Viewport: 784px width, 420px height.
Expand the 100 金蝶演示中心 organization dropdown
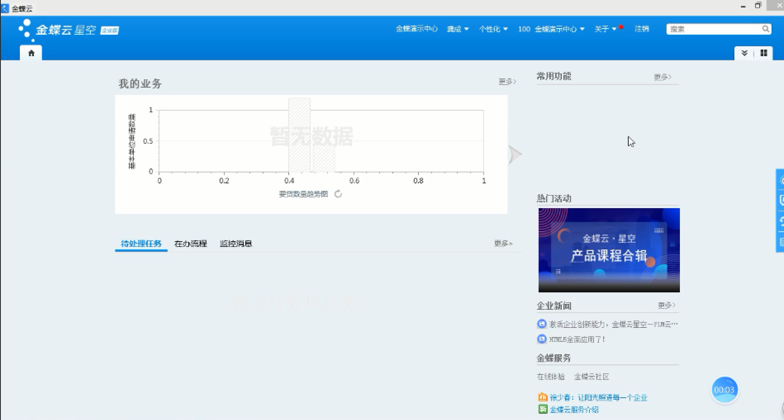[x=551, y=29]
